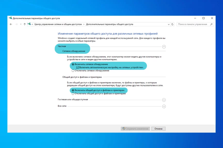This screenshot has width=223, height=148.
Task: Expand the 'Гостевая или общедоступная' section
Action: (x=164, y=100)
